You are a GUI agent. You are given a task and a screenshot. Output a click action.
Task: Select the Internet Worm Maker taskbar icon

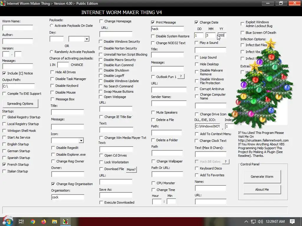pos(65,222)
